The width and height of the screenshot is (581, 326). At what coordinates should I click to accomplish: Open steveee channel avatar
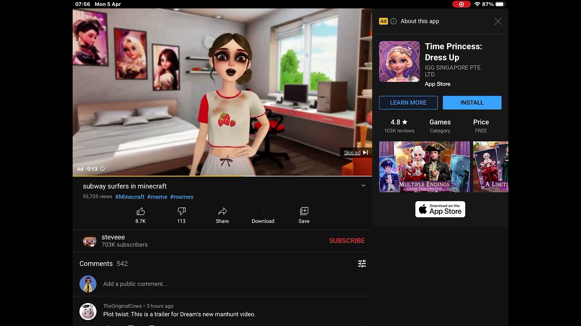pos(89,241)
